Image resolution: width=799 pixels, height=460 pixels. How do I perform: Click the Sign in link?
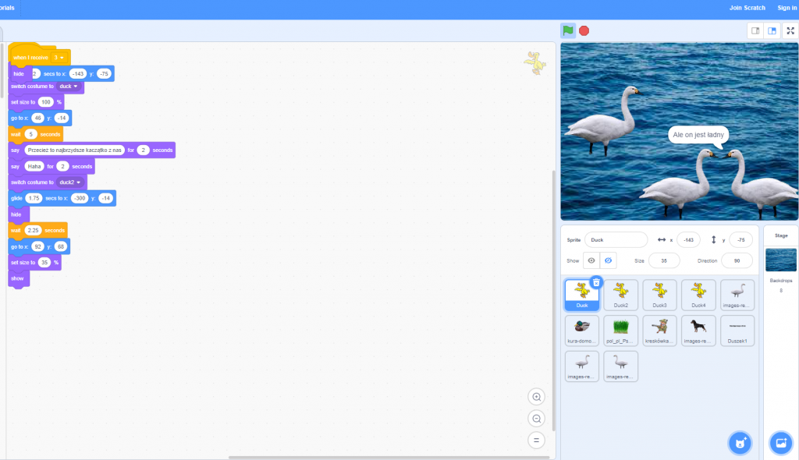787,8
